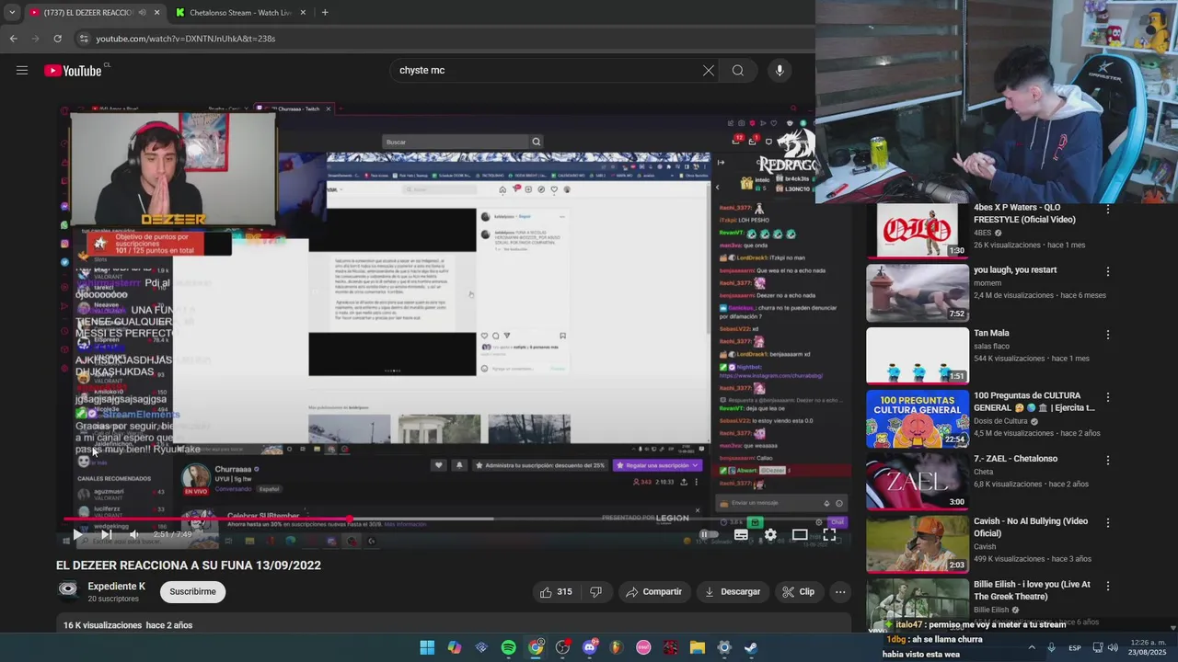
Task: Run search with the magnifier button
Action: coord(738,71)
